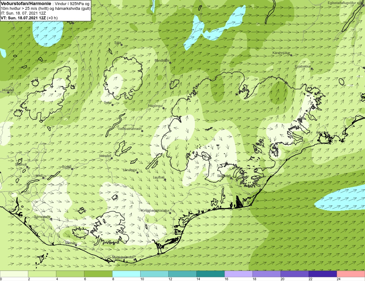
Task: Select the Hæll station label
Action: point(39,175)
